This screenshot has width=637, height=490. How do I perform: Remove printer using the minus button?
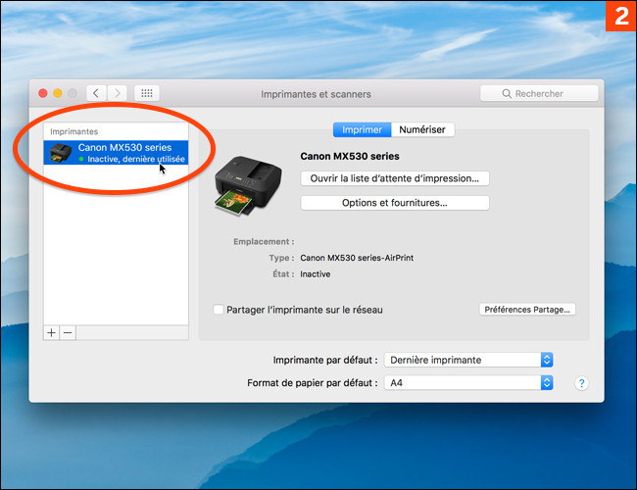click(x=68, y=332)
